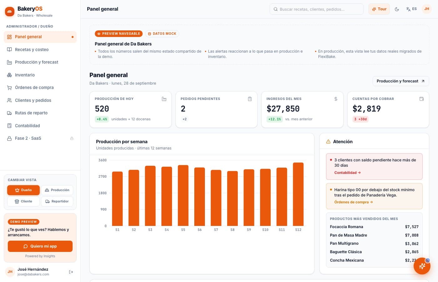438x282 pixels.
Task: Select Inventario in the sidebar
Action: click(40, 75)
